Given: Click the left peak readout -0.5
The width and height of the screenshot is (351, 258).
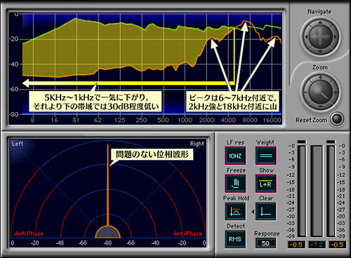Looking at the screenshot, I should [296, 245].
